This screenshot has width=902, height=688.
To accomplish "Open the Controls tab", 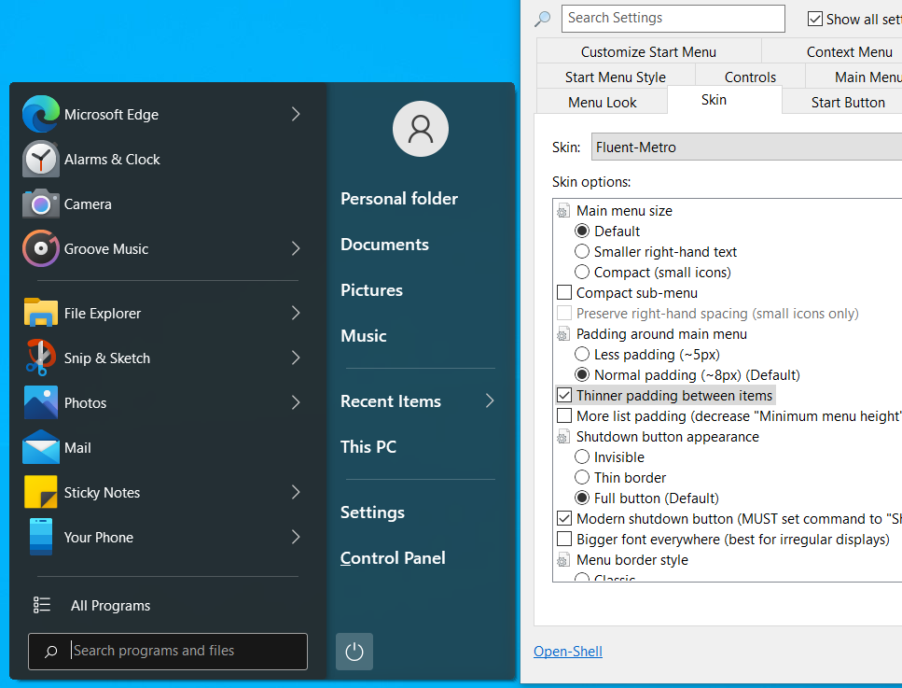I will pyautogui.click(x=750, y=77).
